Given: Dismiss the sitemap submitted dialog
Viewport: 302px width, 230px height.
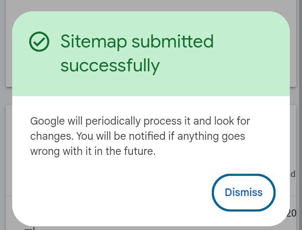Looking at the screenshot, I should tap(243, 192).
